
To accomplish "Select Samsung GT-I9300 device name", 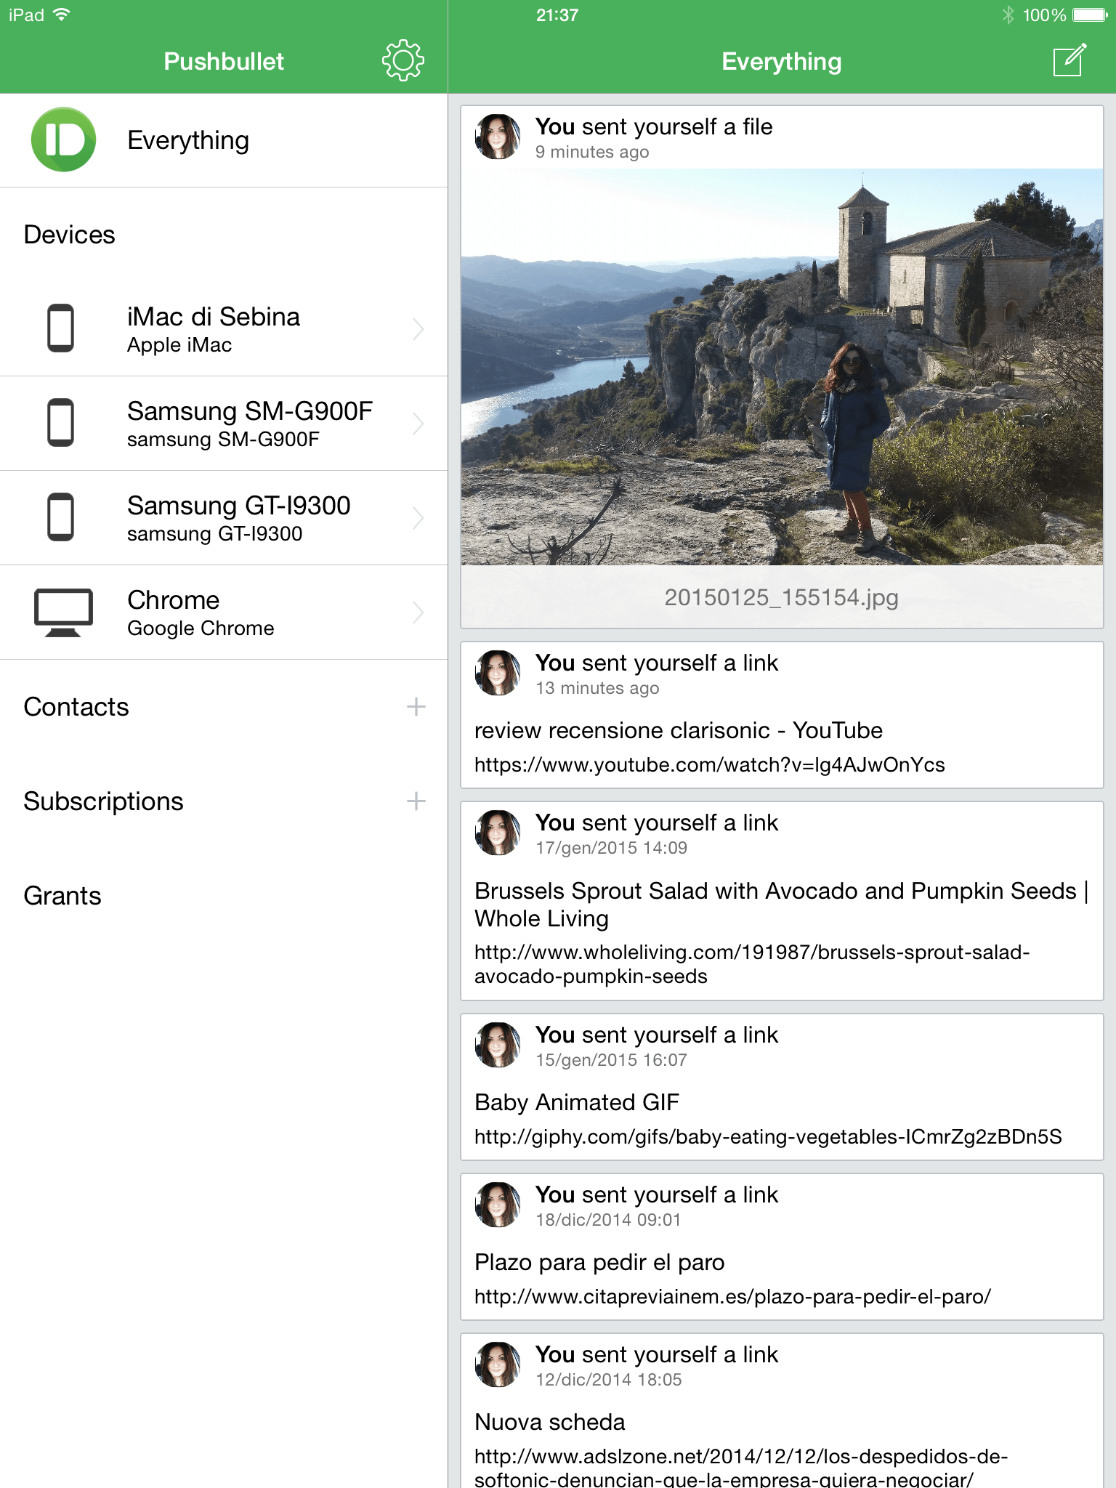I will (239, 506).
